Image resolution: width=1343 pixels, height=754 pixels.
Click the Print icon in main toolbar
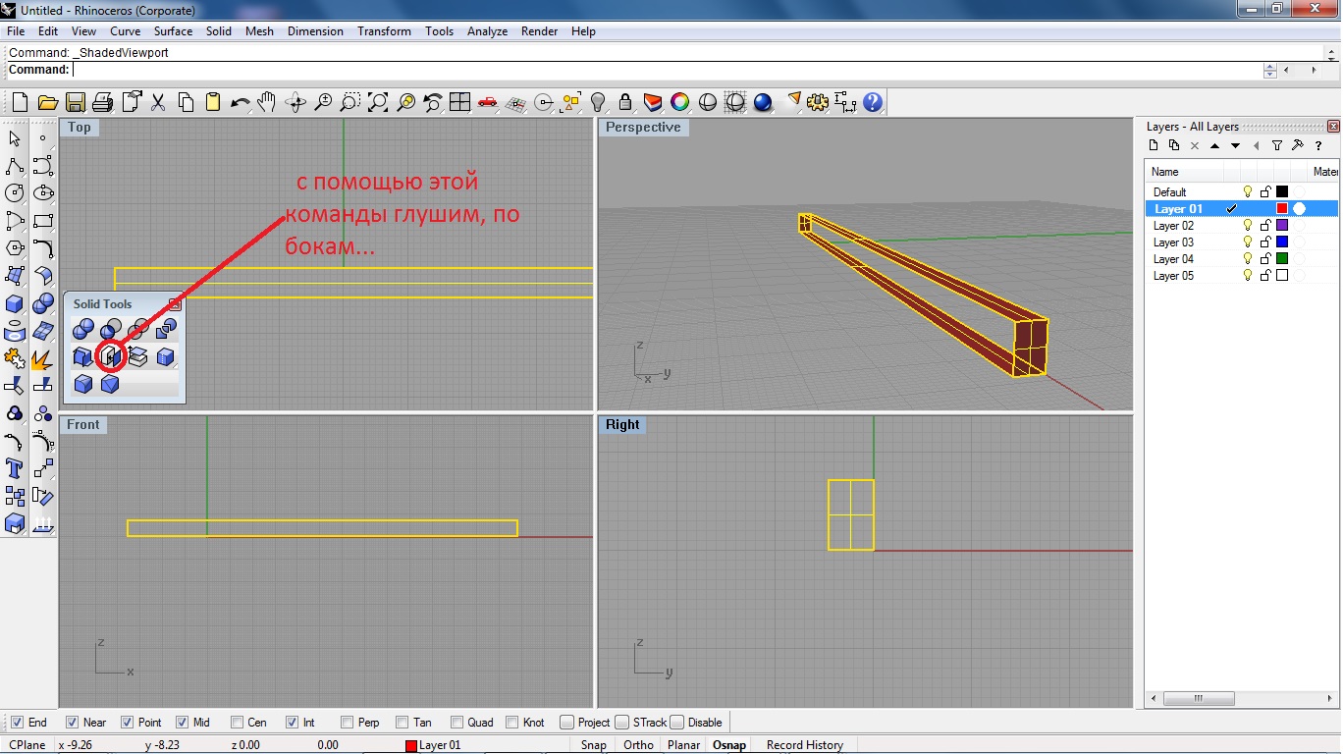[x=102, y=102]
